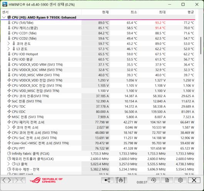
Task: Expand the L3 클럭 row
Action: point(8,164)
